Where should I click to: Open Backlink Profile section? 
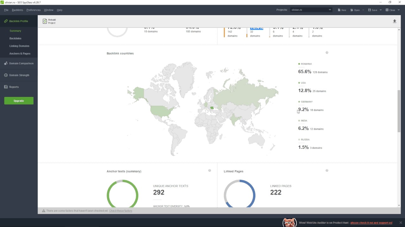(19, 21)
